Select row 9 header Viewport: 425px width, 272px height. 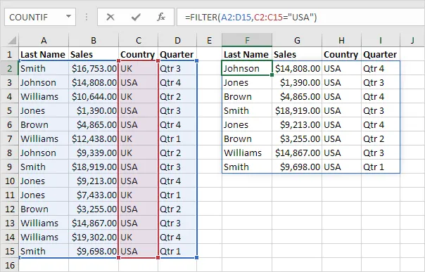pos(9,167)
